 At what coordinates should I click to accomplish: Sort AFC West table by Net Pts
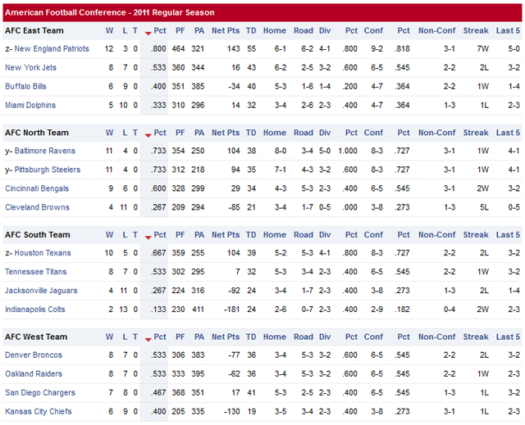pyautogui.click(x=226, y=337)
